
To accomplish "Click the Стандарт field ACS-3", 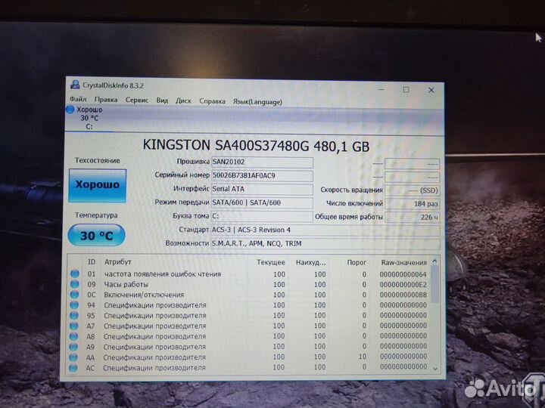I will pyautogui.click(x=325, y=230).
